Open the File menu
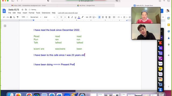Image resolution: width=172 pixels, height=96 pixels. 10,13
